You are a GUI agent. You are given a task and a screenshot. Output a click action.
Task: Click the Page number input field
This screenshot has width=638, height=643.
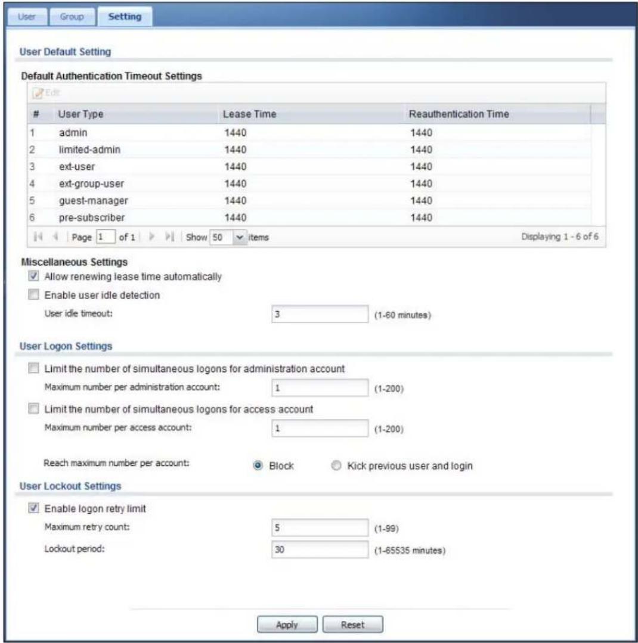106,237
